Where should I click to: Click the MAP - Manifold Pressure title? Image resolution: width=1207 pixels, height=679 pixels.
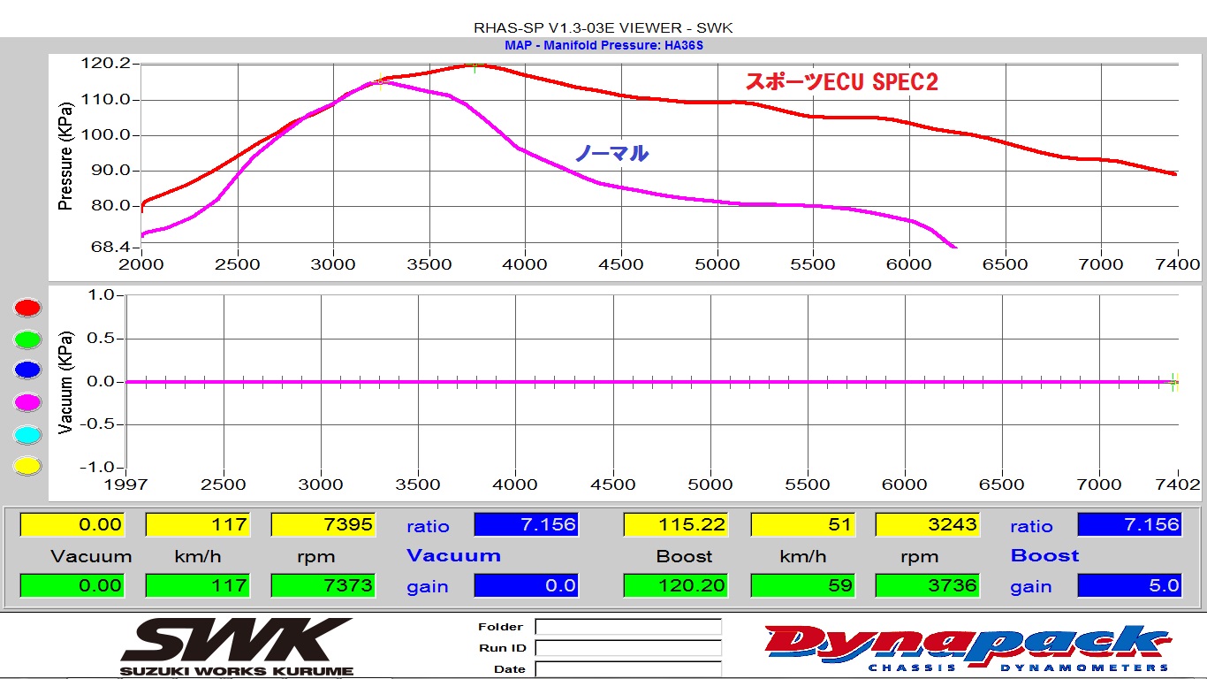pos(603,45)
